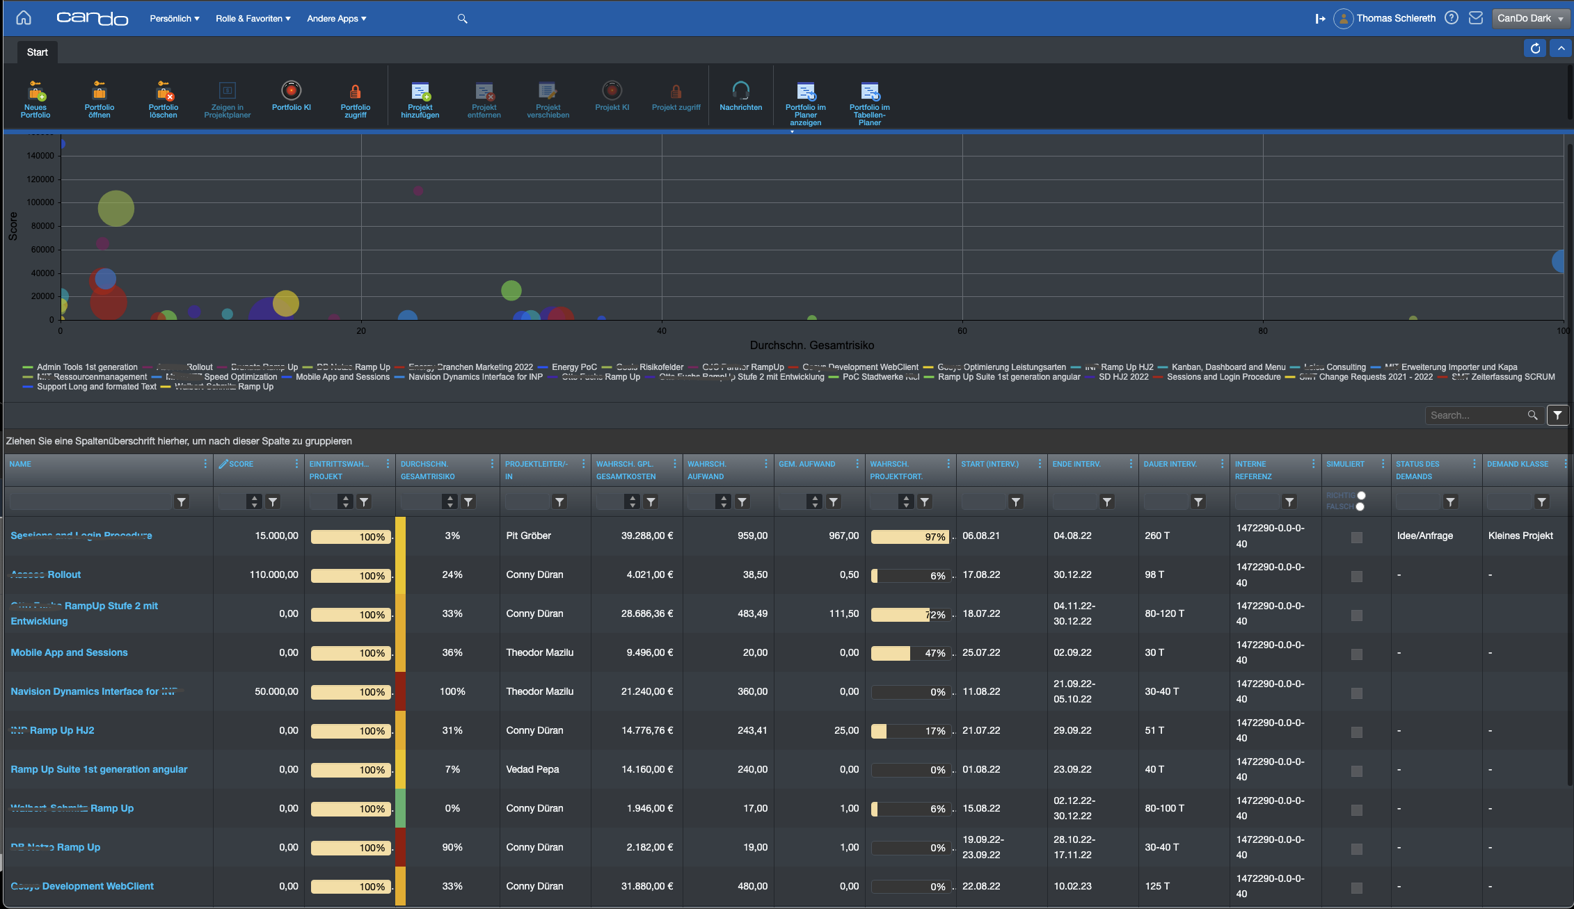Open the help question mark icon
The image size is (1574, 909).
[1452, 18]
